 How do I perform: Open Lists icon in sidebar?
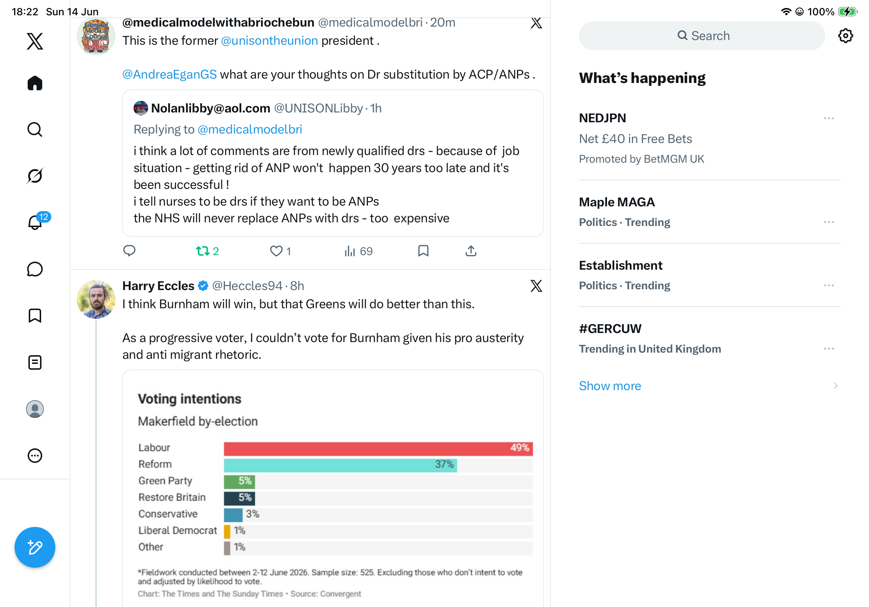point(35,362)
